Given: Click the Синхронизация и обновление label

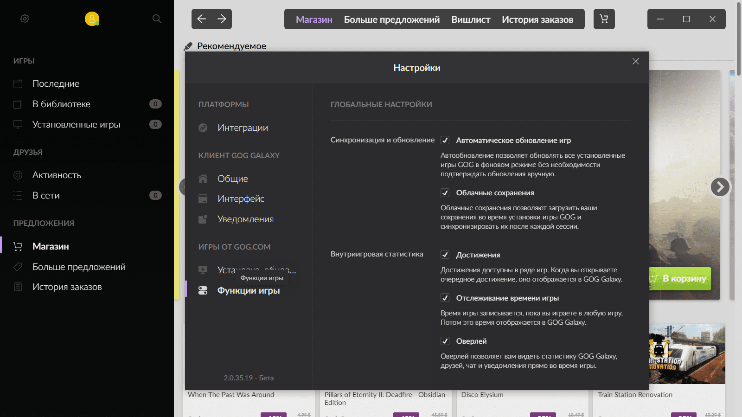Looking at the screenshot, I should (383, 140).
